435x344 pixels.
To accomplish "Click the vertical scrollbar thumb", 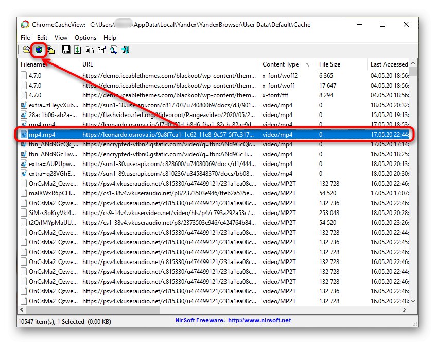I will pyautogui.click(x=413, y=71).
